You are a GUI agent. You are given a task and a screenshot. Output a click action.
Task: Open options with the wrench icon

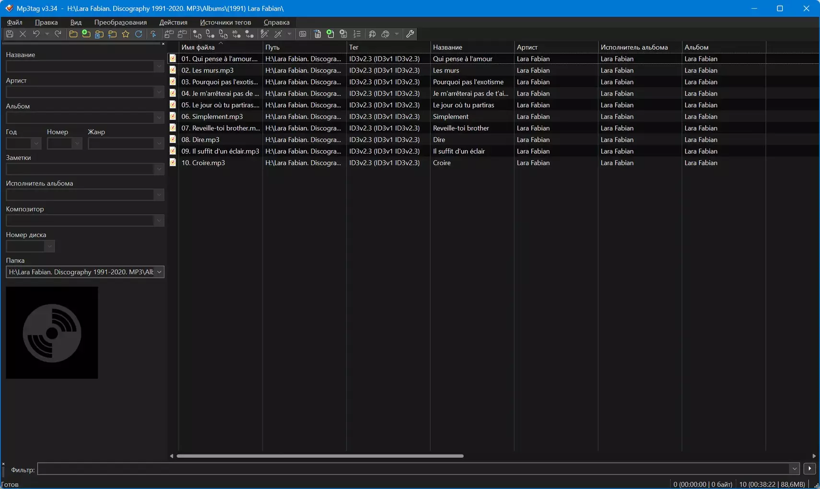coord(410,34)
